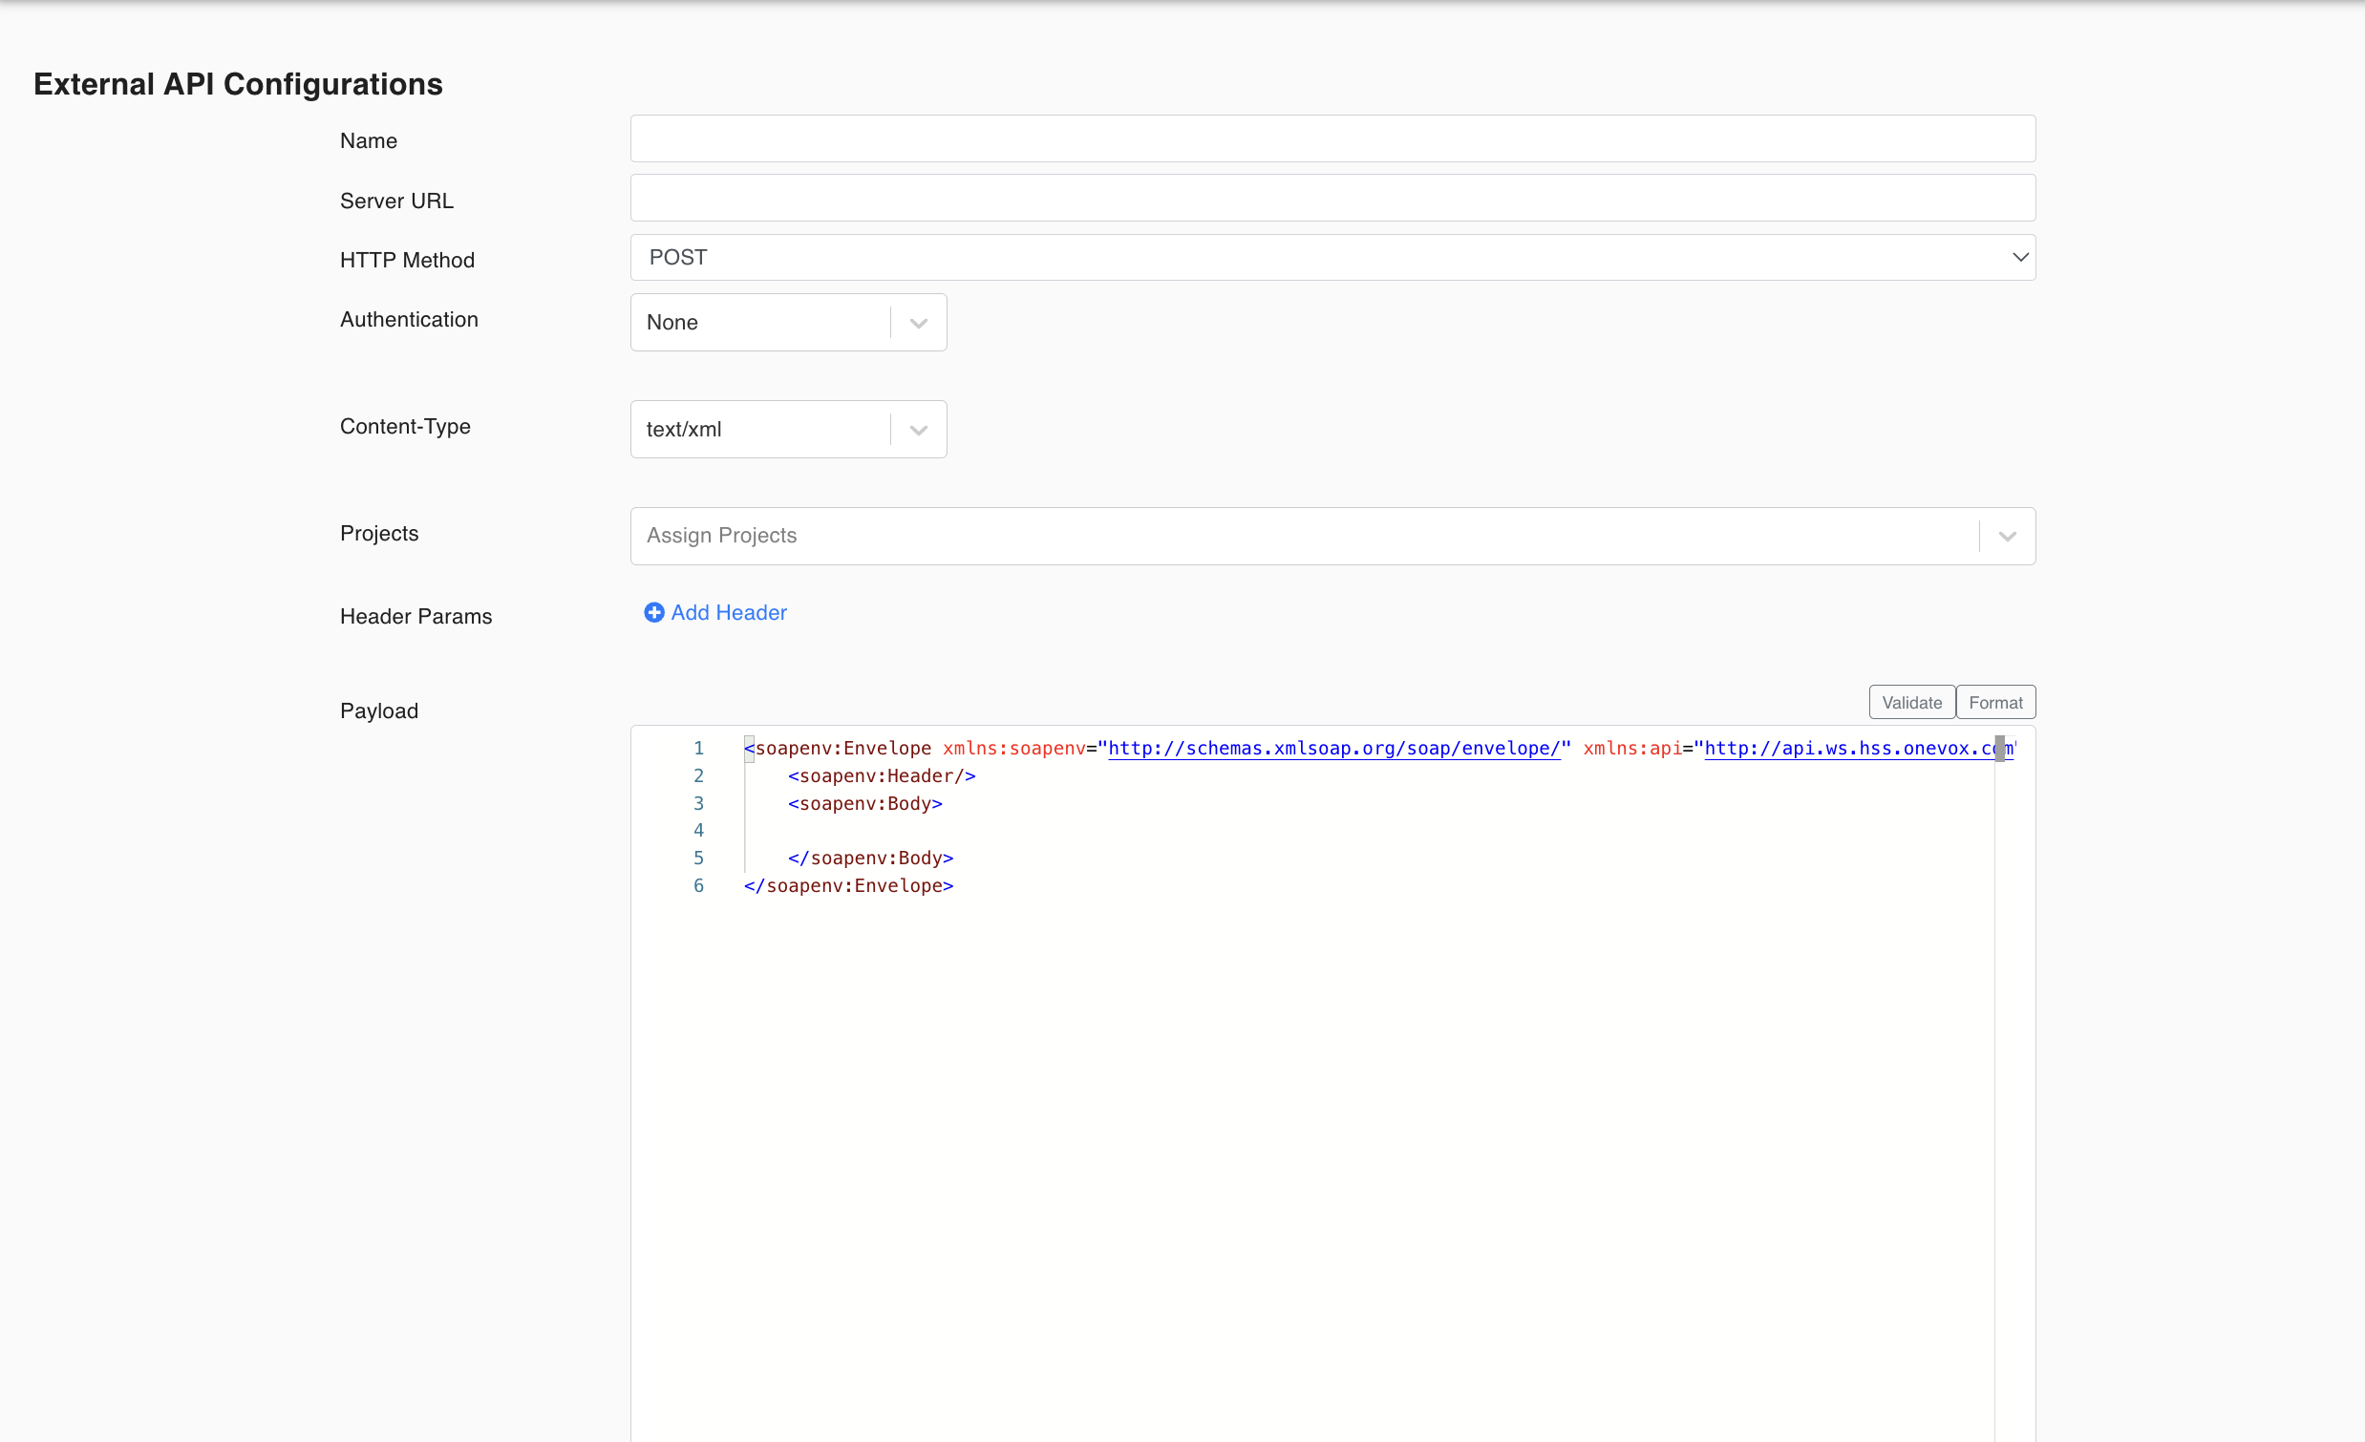
Task: Click the soapenv:Envelope opening tag name
Action: point(842,749)
